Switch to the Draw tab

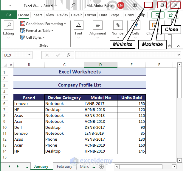(129, 15)
